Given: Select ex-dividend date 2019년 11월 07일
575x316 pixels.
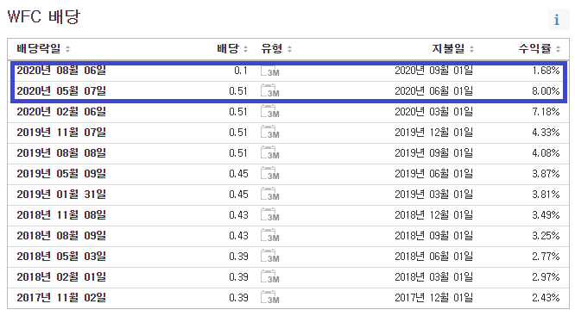Looking at the screenshot, I should 61,132.
